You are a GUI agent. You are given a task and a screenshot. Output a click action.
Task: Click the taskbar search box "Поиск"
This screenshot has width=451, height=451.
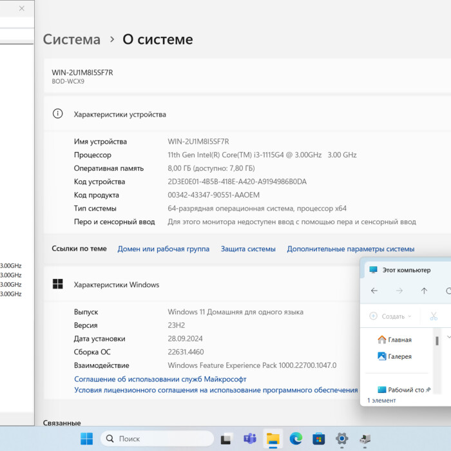pos(157,439)
